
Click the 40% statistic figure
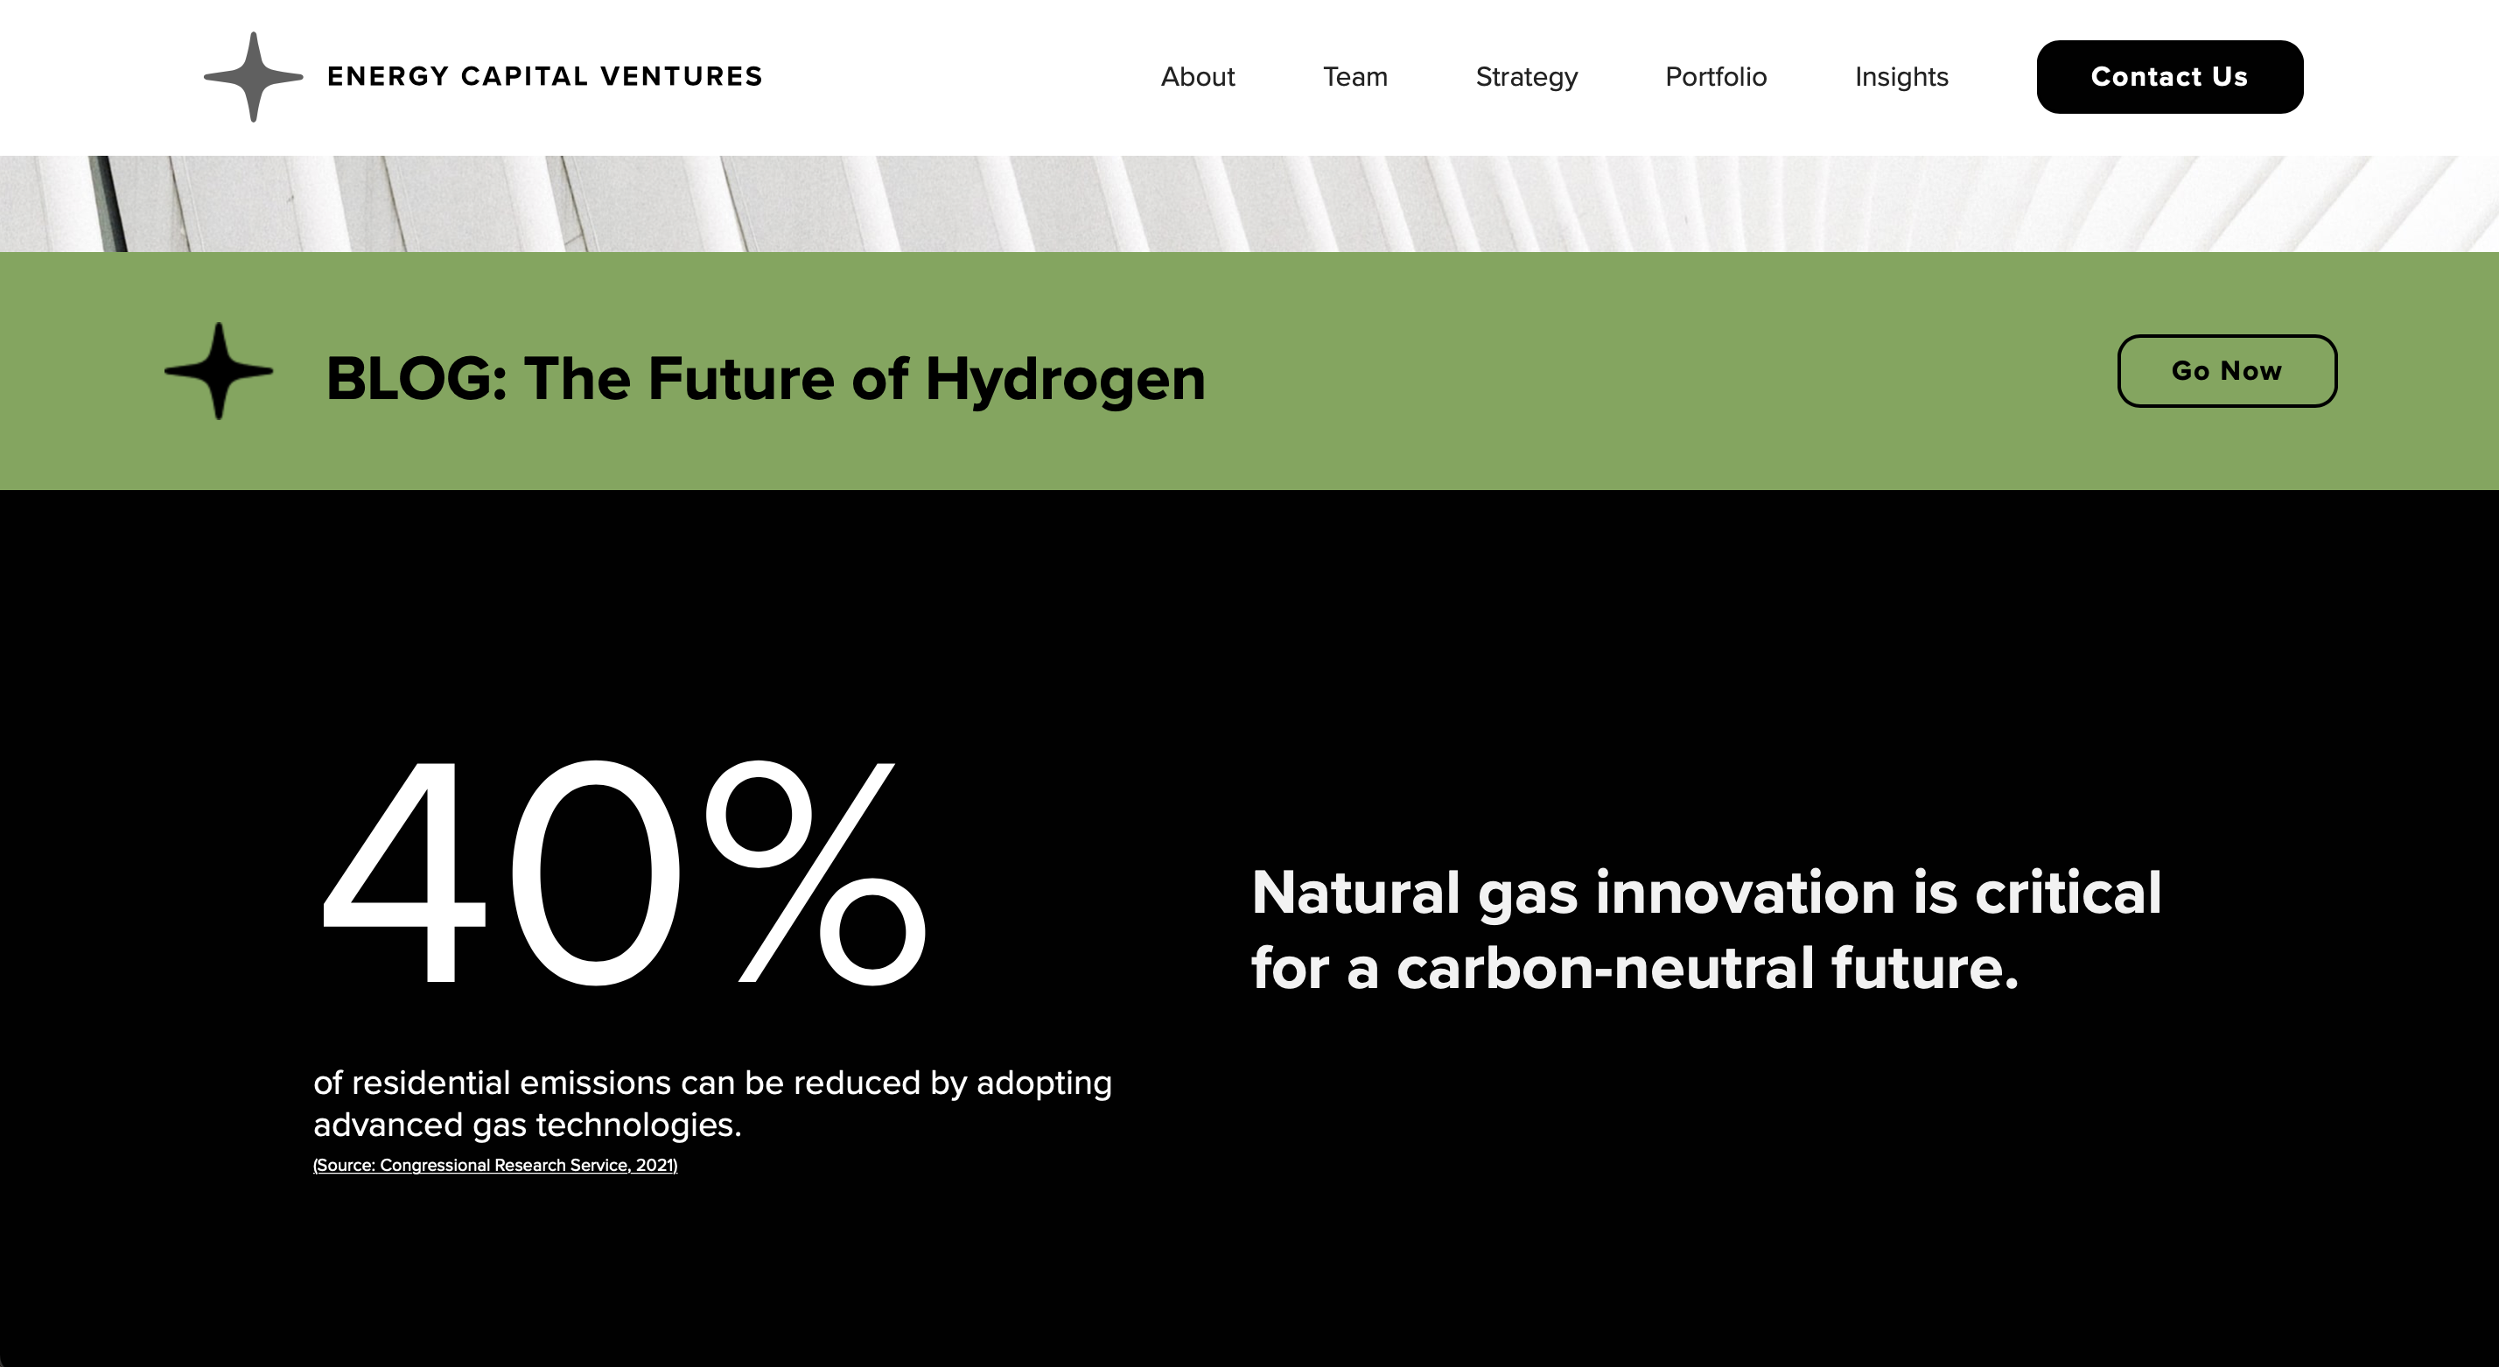pyautogui.click(x=622, y=873)
